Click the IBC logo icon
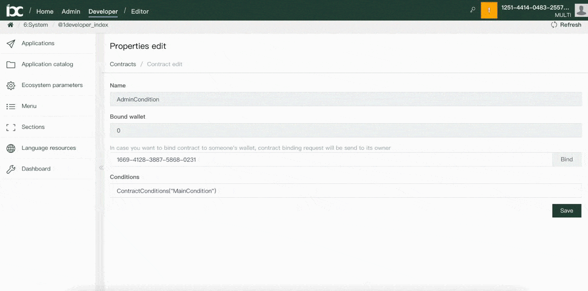Screen dimensions: 588x291 15,10
